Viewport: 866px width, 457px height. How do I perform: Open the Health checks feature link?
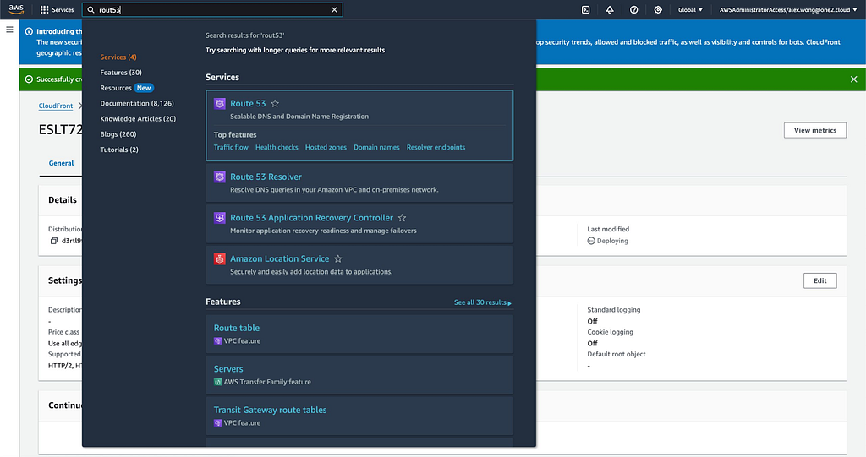(277, 147)
